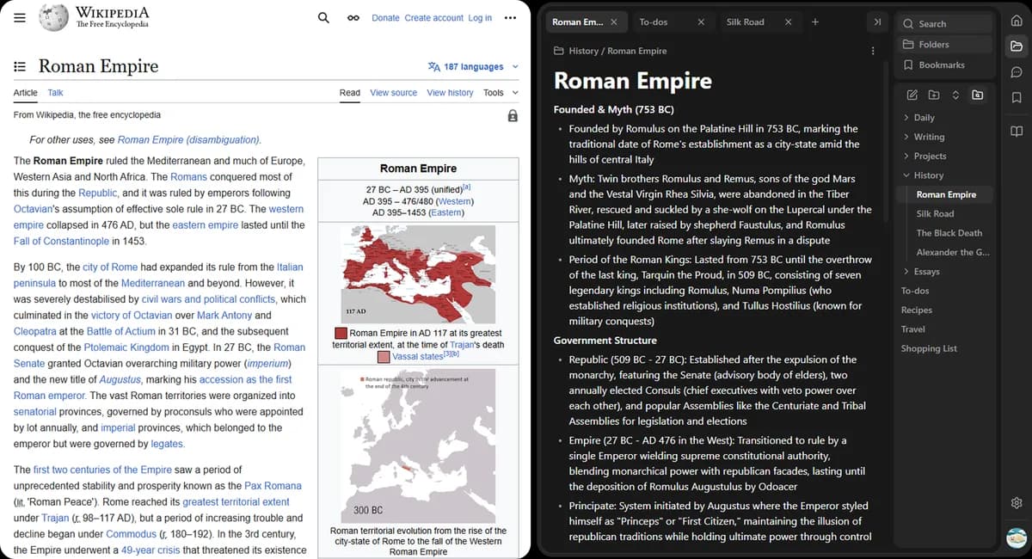Click the History / Roman Empire breadcrumb
1032x559 pixels.
(610, 51)
